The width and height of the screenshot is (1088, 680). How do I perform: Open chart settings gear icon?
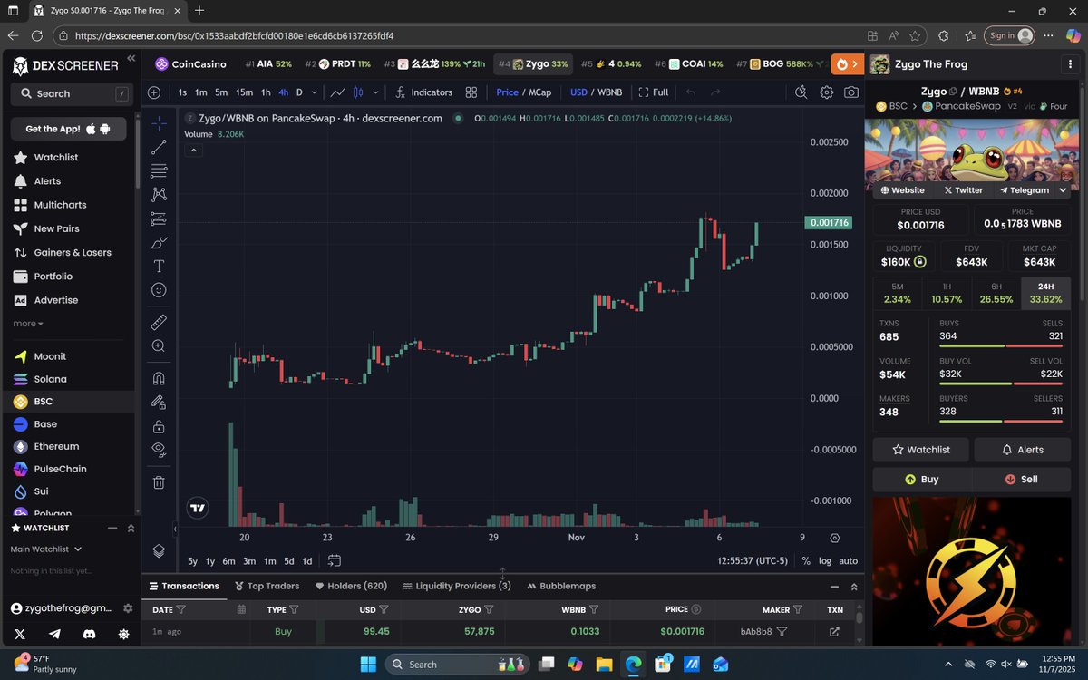[x=826, y=92]
